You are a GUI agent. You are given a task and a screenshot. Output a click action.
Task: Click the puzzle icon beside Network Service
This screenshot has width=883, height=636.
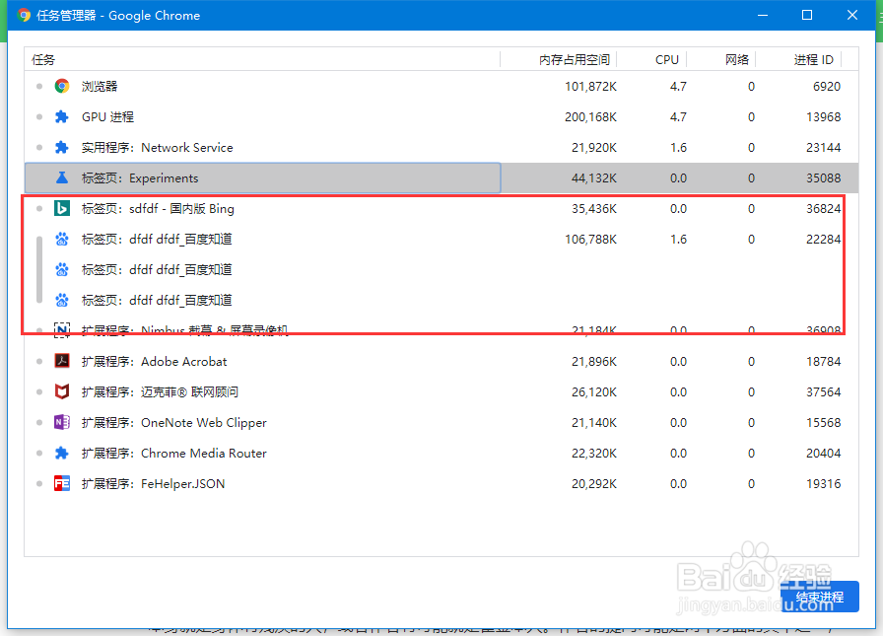(x=62, y=147)
